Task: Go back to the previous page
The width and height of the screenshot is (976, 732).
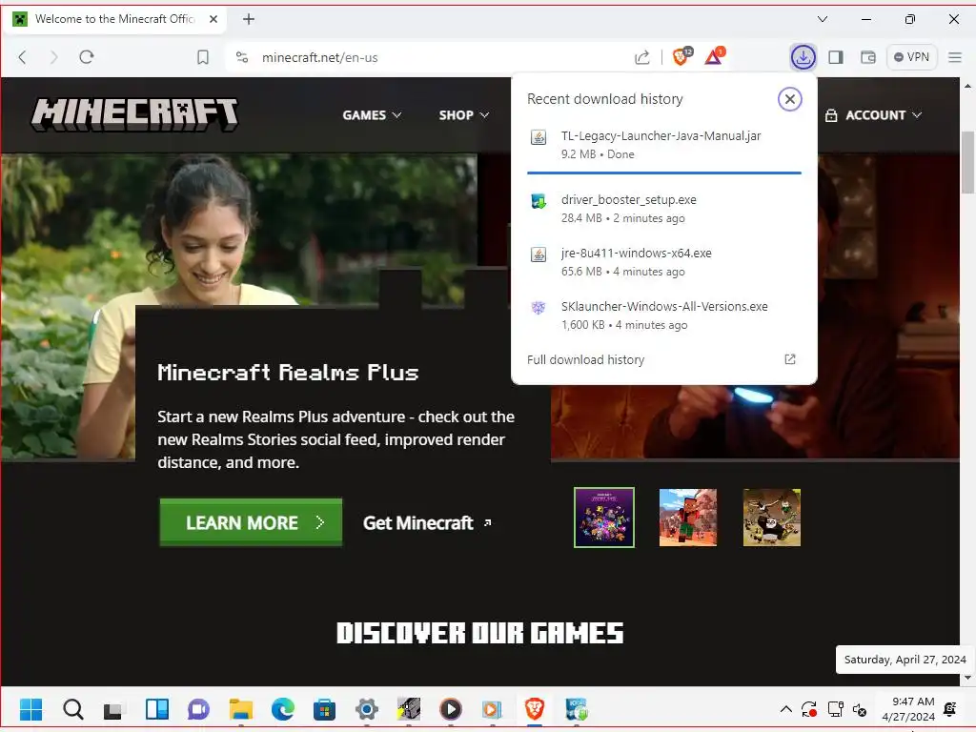Action: click(x=23, y=57)
